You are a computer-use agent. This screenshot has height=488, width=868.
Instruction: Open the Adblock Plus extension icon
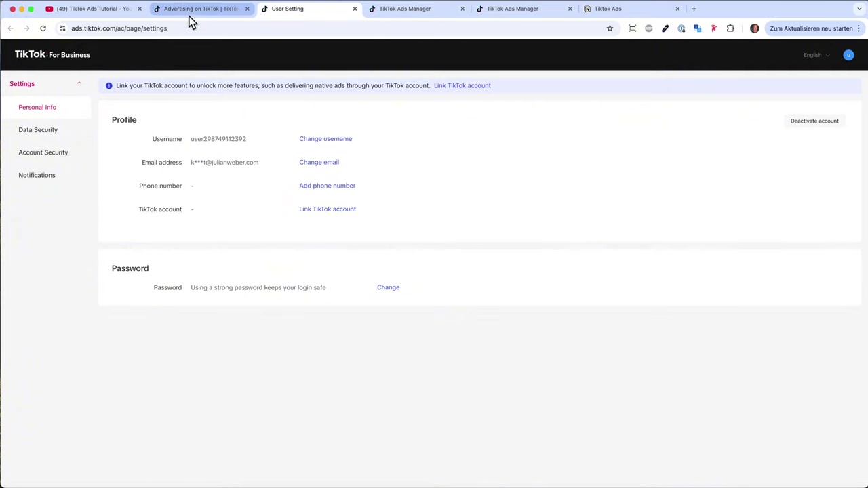[649, 28]
